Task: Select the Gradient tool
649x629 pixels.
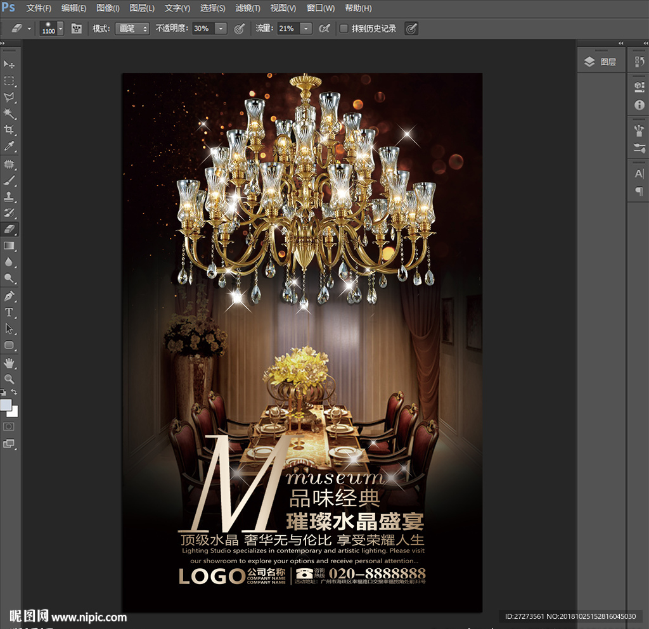Action: 9,246
